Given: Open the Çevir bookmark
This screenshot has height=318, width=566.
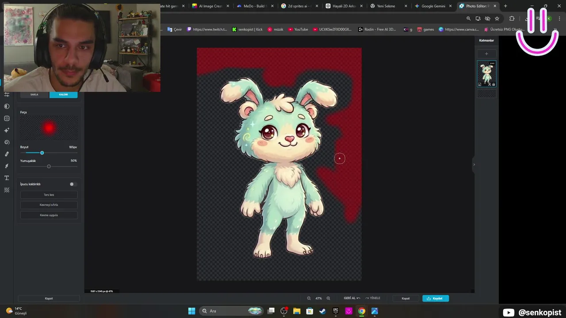Looking at the screenshot, I should click(175, 30).
